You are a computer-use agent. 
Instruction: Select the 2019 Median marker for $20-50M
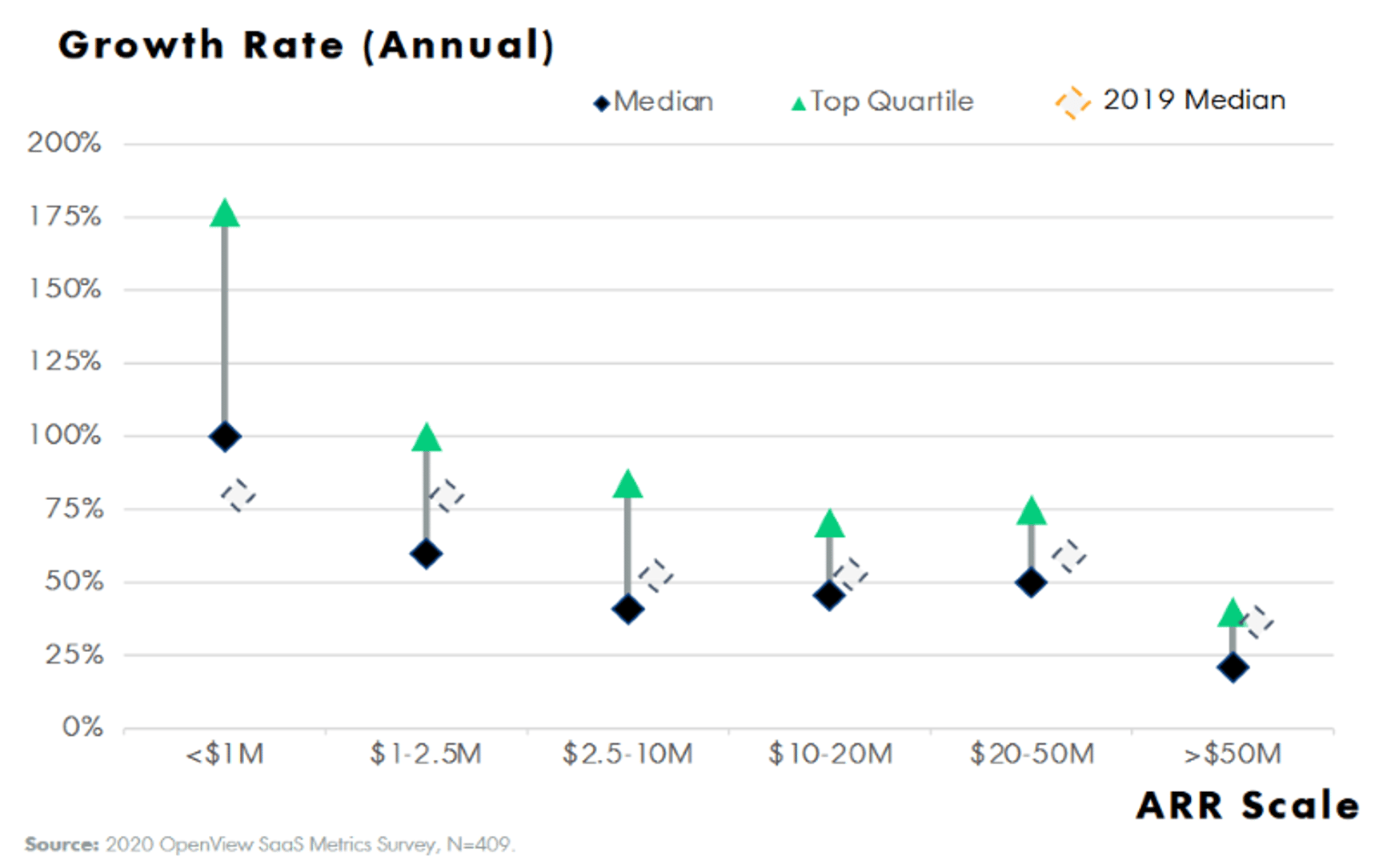1068,556
